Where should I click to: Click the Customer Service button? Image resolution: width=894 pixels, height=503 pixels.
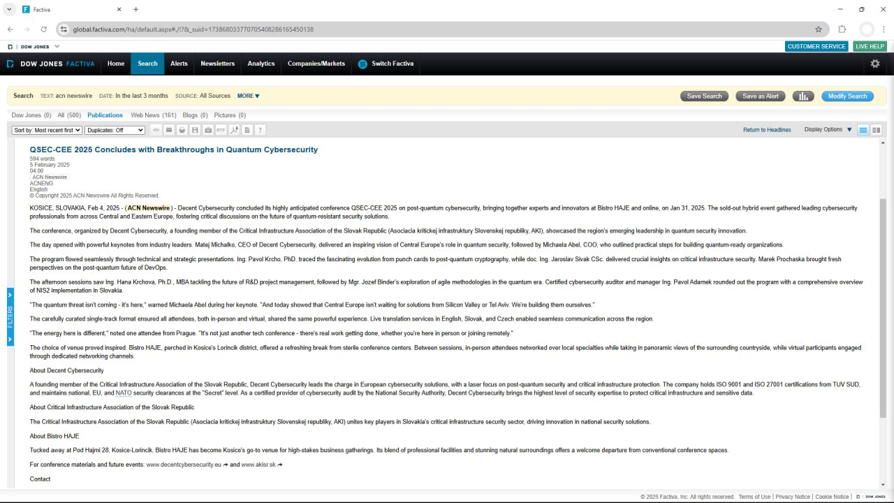pos(816,46)
